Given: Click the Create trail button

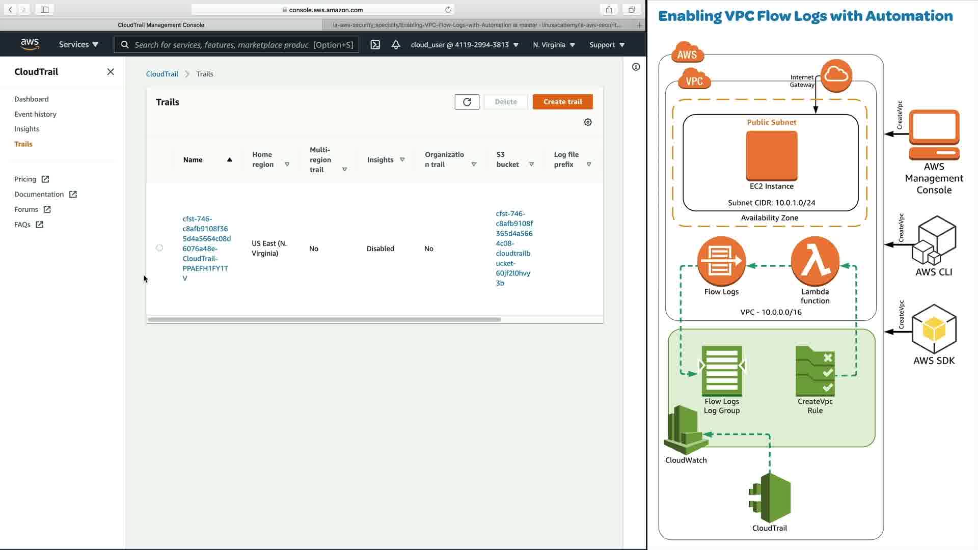Looking at the screenshot, I should 562,102.
